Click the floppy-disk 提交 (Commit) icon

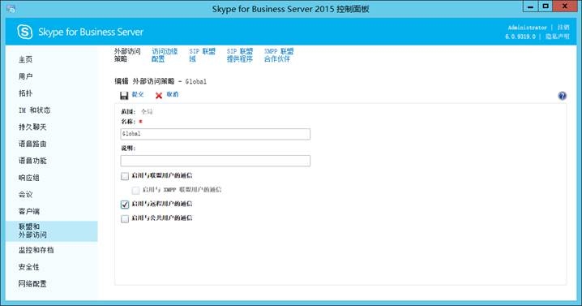click(124, 96)
